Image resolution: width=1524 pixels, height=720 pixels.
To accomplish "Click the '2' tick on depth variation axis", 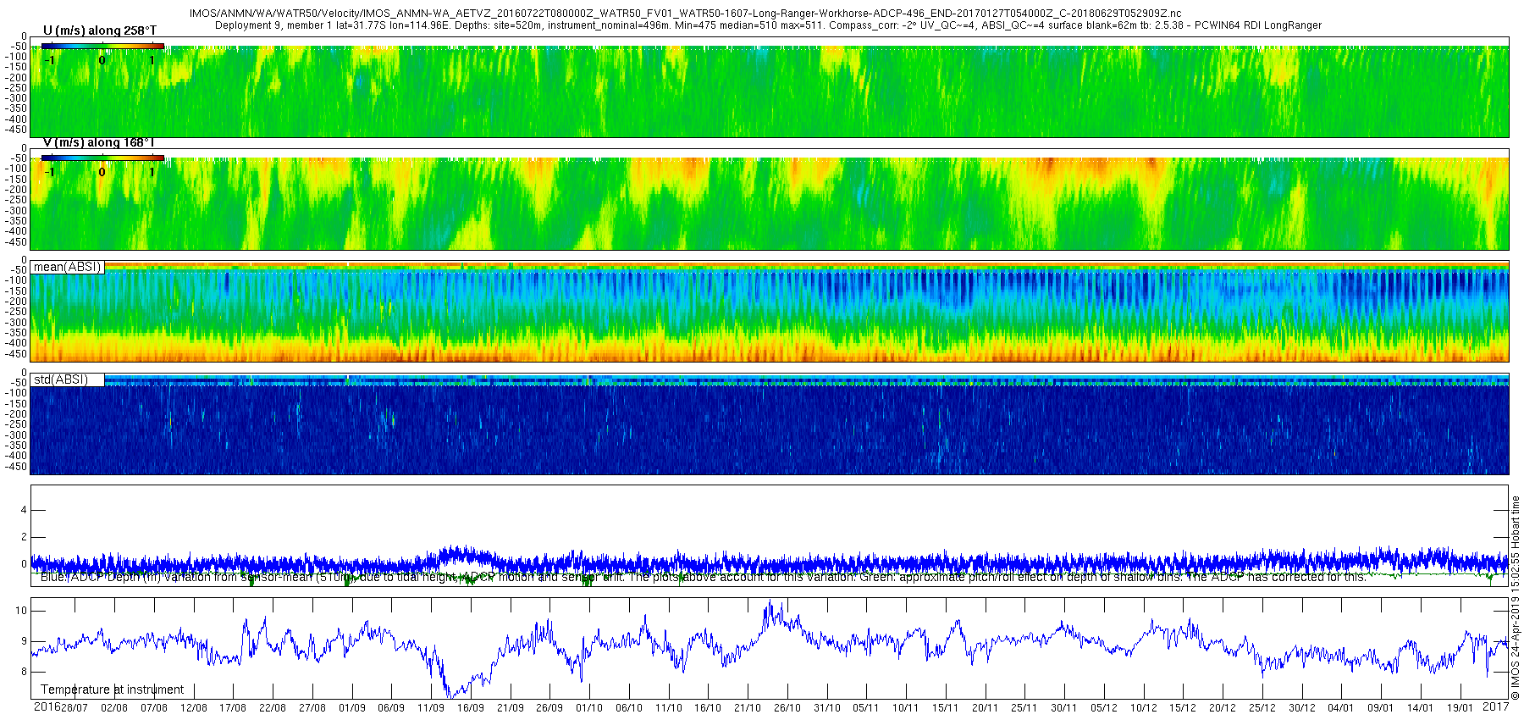I will pyautogui.click(x=24, y=537).
